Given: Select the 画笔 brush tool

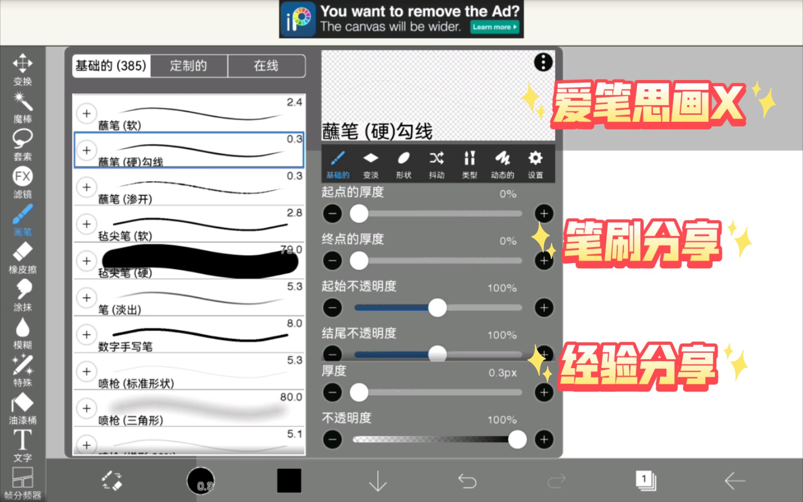Looking at the screenshot, I should [x=22, y=220].
